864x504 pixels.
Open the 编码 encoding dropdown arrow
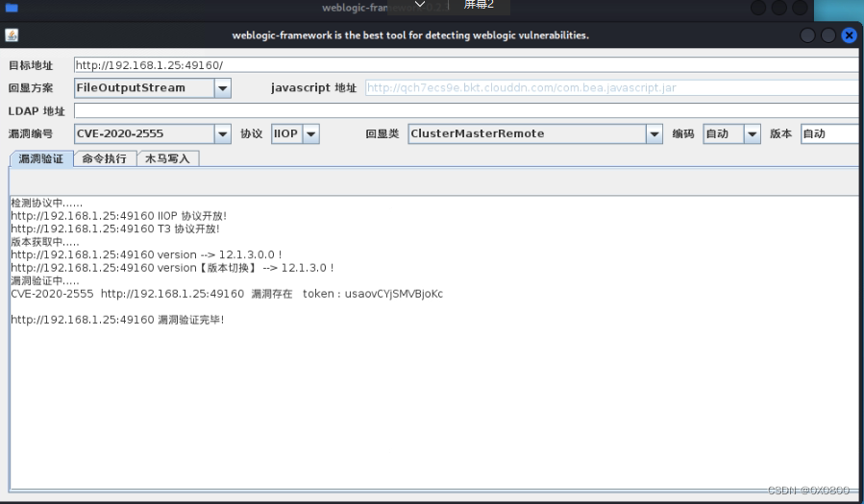coord(753,133)
